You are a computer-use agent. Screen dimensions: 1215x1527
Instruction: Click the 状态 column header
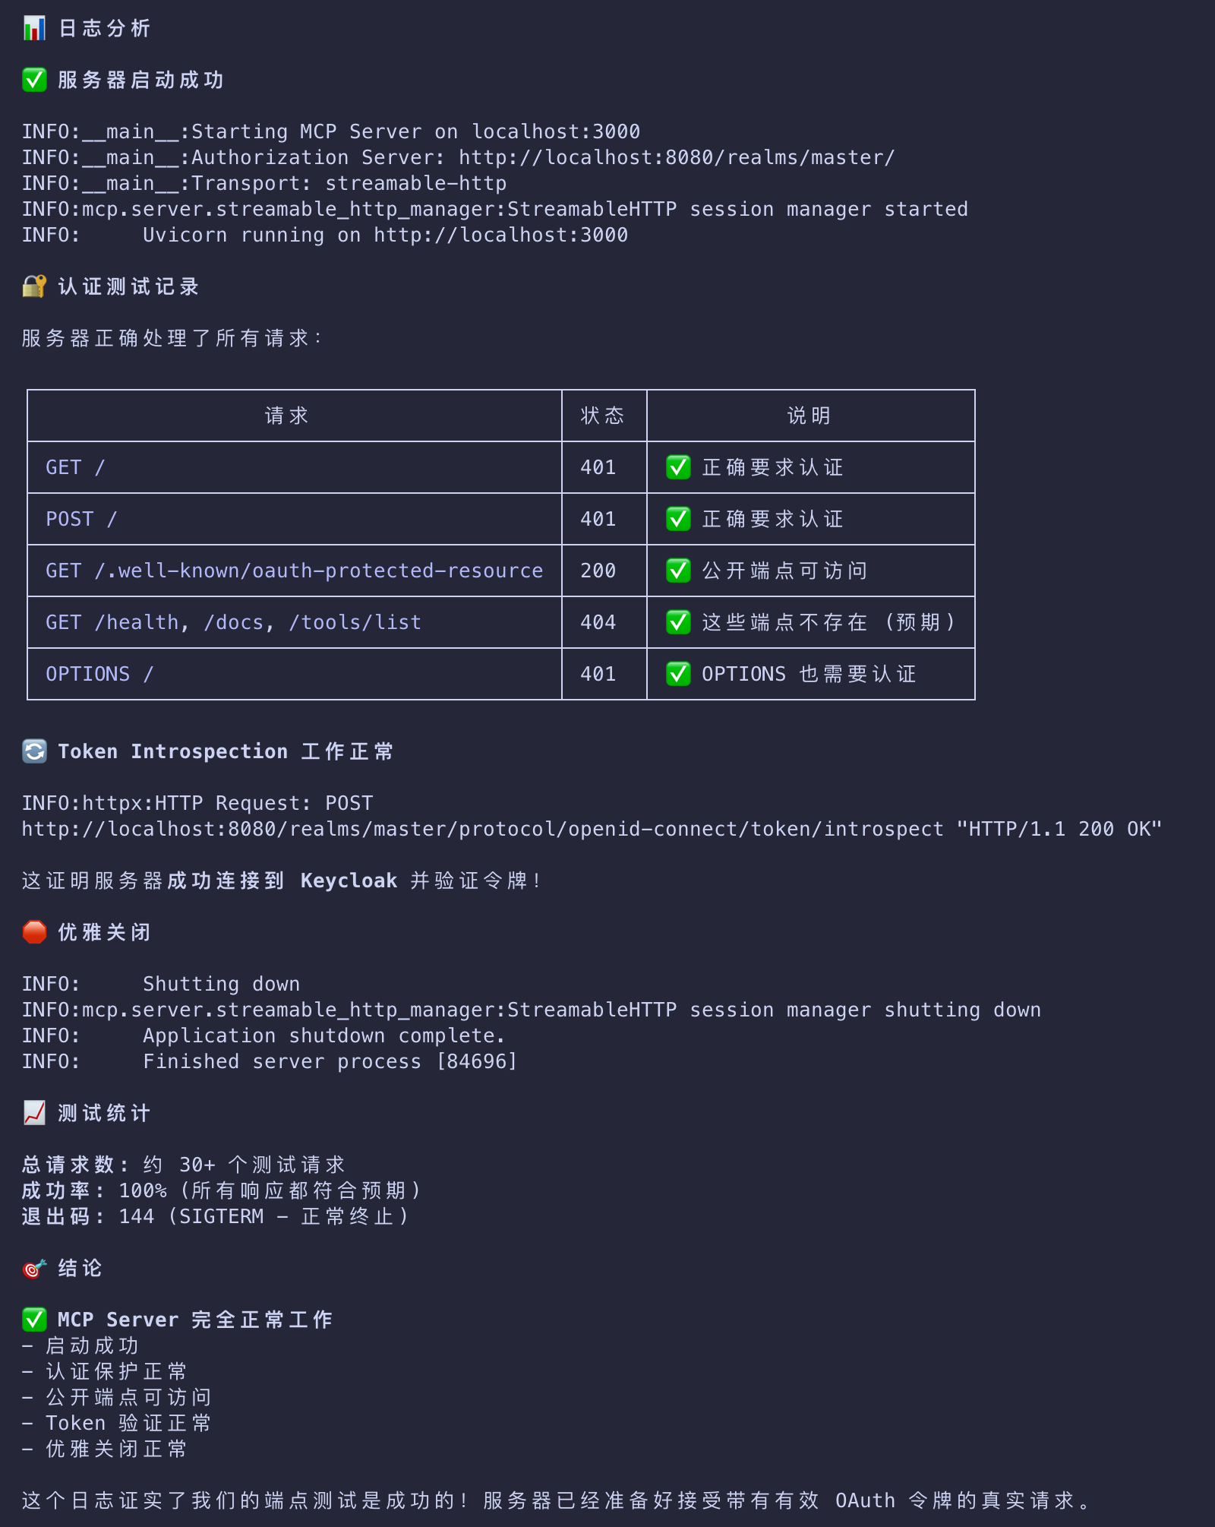602,416
